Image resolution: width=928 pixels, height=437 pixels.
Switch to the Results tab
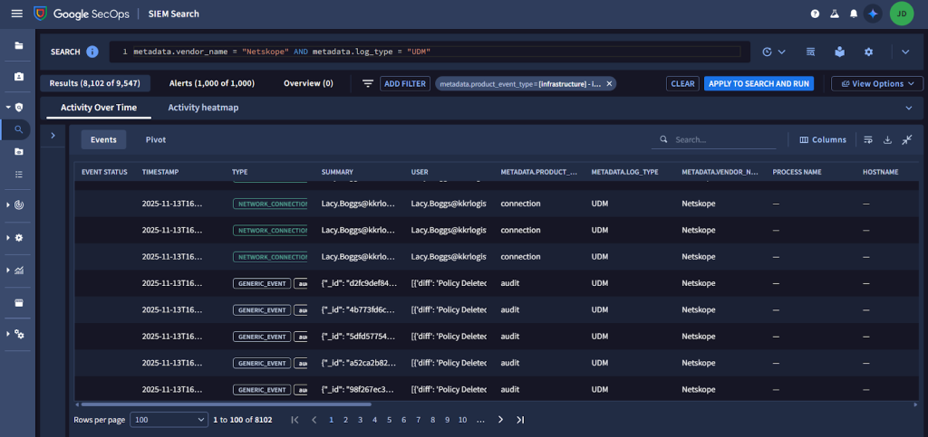(x=95, y=83)
